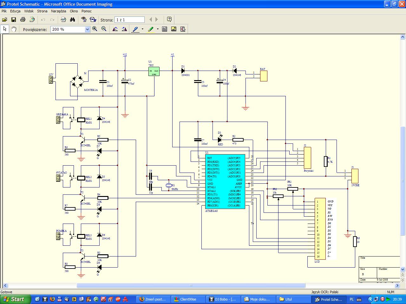Run OCR recognition with the eye icon
The width and height of the screenshot is (406, 304).
[84, 20]
